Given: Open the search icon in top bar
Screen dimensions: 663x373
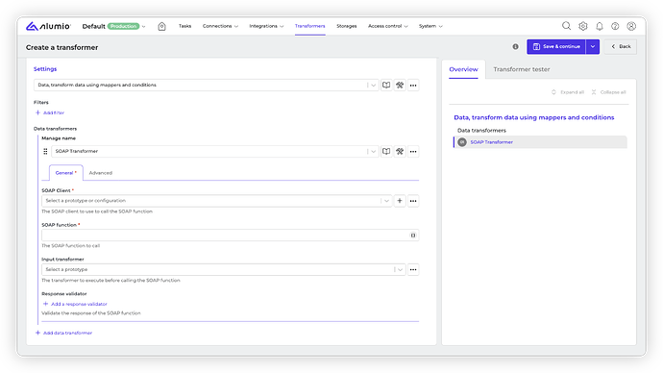Looking at the screenshot, I should [566, 26].
